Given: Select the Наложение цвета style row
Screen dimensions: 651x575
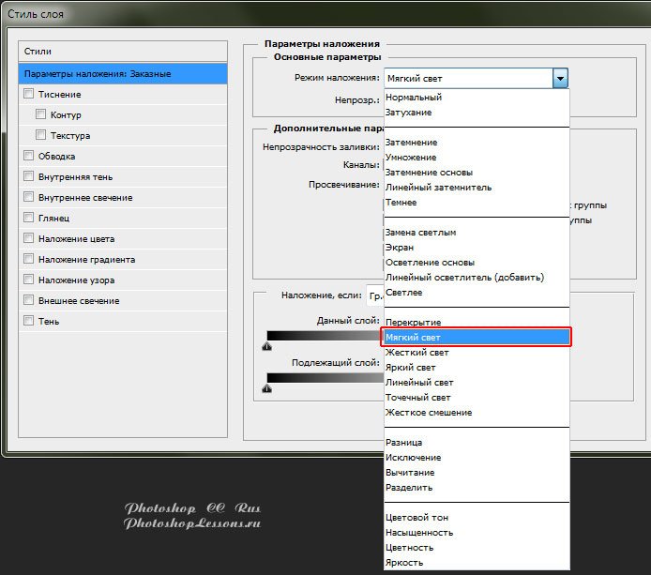Looking at the screenshot, I should point(76,238).
